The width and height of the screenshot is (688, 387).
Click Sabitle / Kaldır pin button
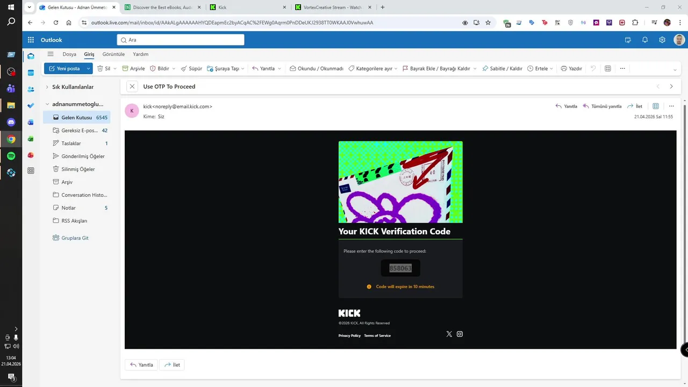[x=502, y=68]
